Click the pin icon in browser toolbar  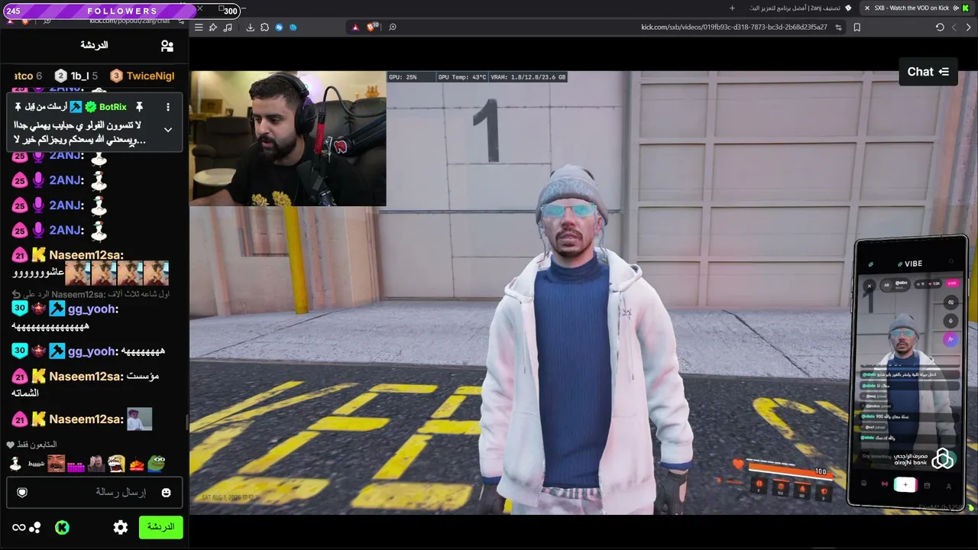(213, 27)
